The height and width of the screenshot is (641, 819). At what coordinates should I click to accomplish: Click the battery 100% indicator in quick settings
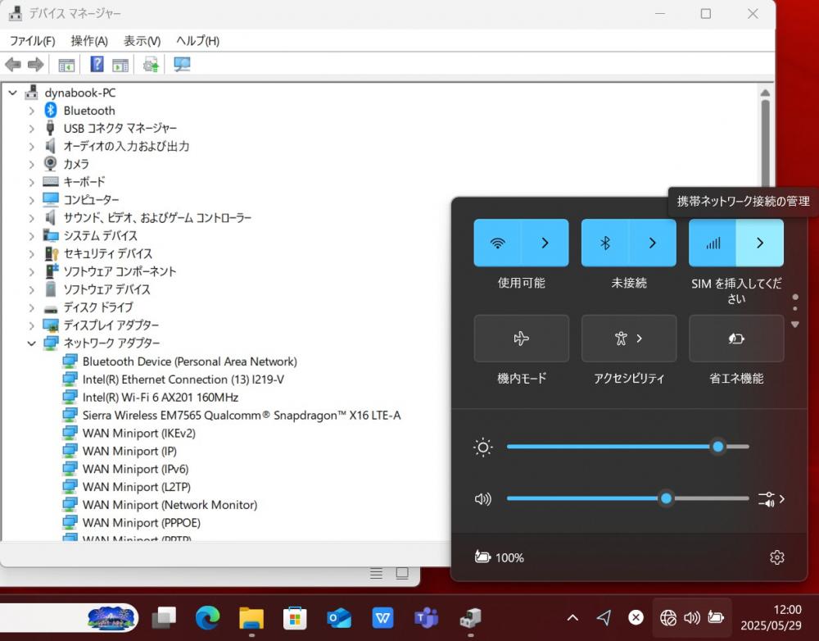(x=499, y=557)
